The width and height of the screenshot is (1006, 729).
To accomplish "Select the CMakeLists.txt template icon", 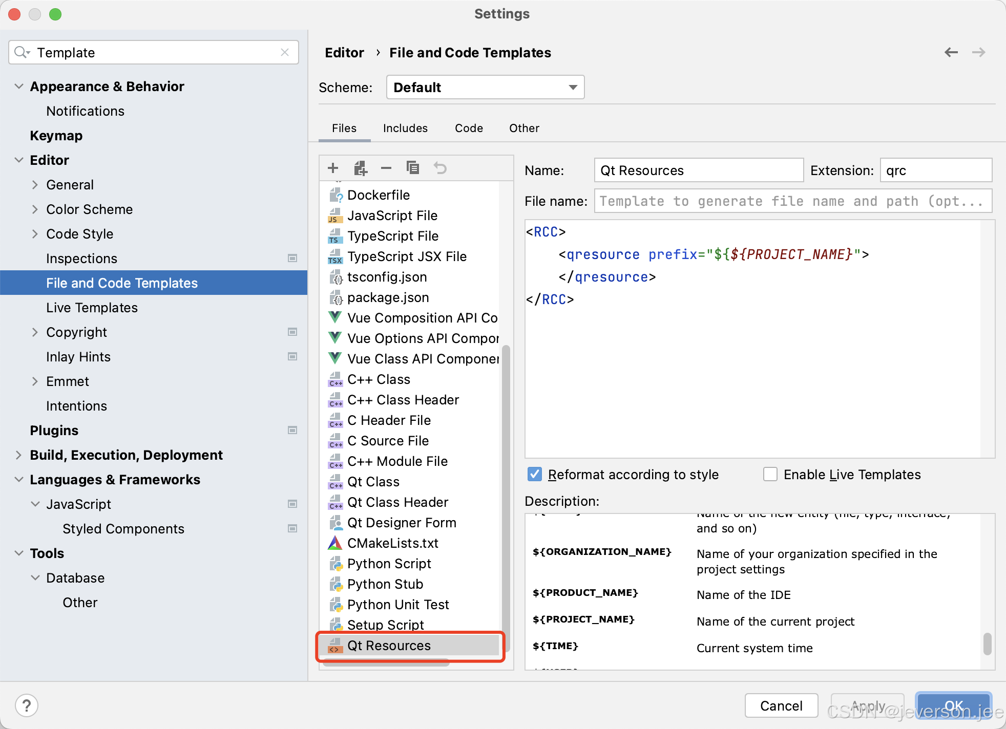I will click(x=336, y=543).
